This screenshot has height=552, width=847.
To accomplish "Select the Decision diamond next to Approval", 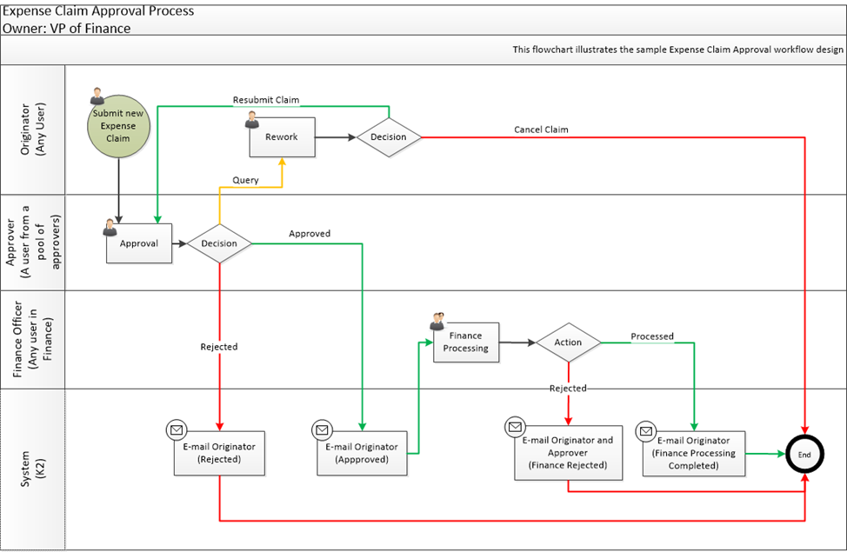I will click(x=218, y=243).
